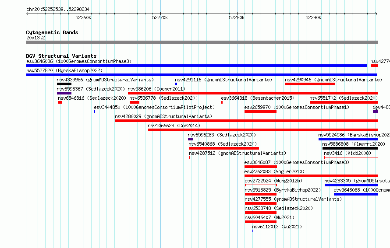Click the purple nsv6596367 variant bar
Screen dimensions: 390x248
tap(64, 93)
